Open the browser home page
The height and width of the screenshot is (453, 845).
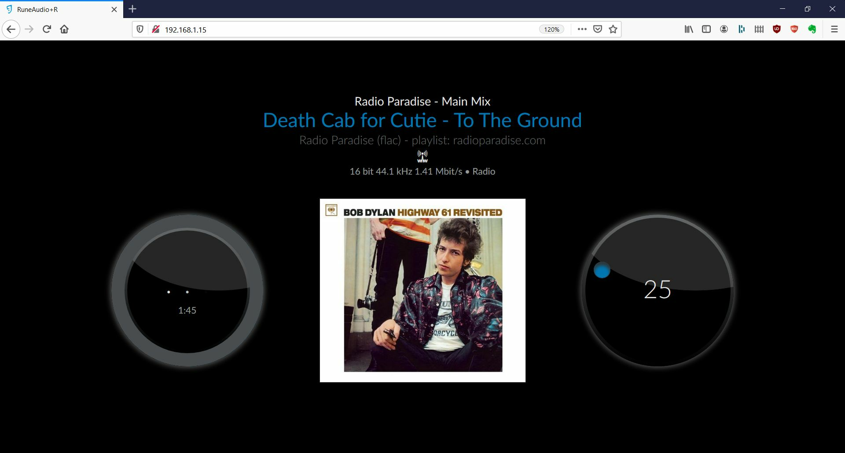click(64, 29)
